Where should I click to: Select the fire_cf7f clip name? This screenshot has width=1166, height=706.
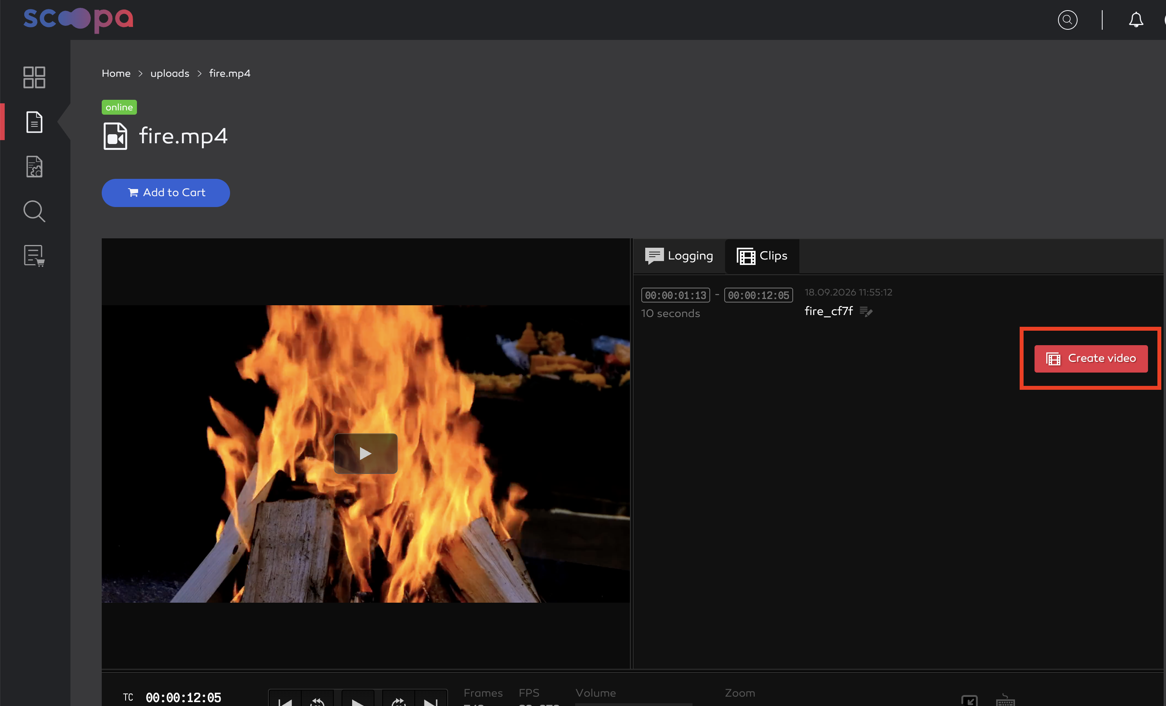coord(829,311)
